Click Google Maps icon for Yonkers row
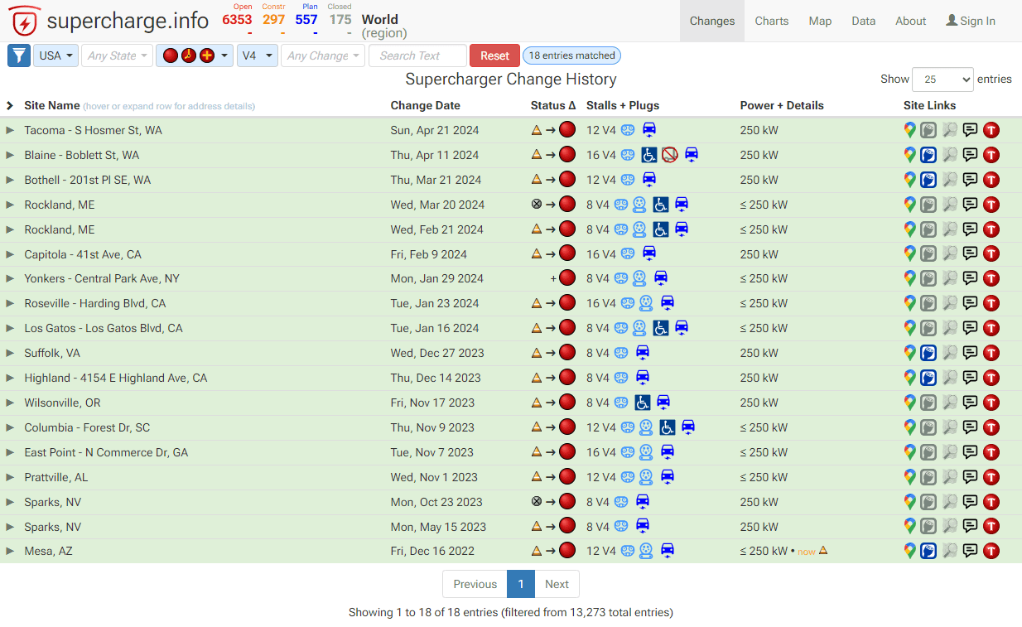Image resolution: width=1022 pixels, height=627 pixels. coord(909,278)
